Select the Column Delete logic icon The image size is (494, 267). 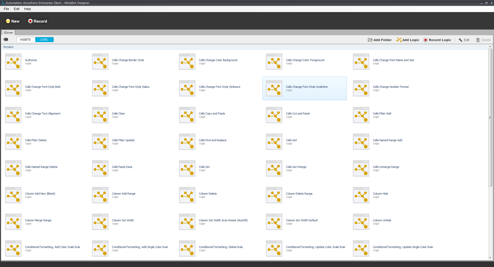coord(187,195)
